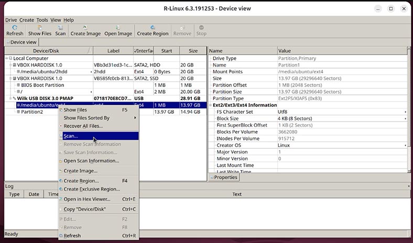Click the Create Exclusive Region icon in the context menu
Screen dimensions: 413x243
click(x=61, y=189)
